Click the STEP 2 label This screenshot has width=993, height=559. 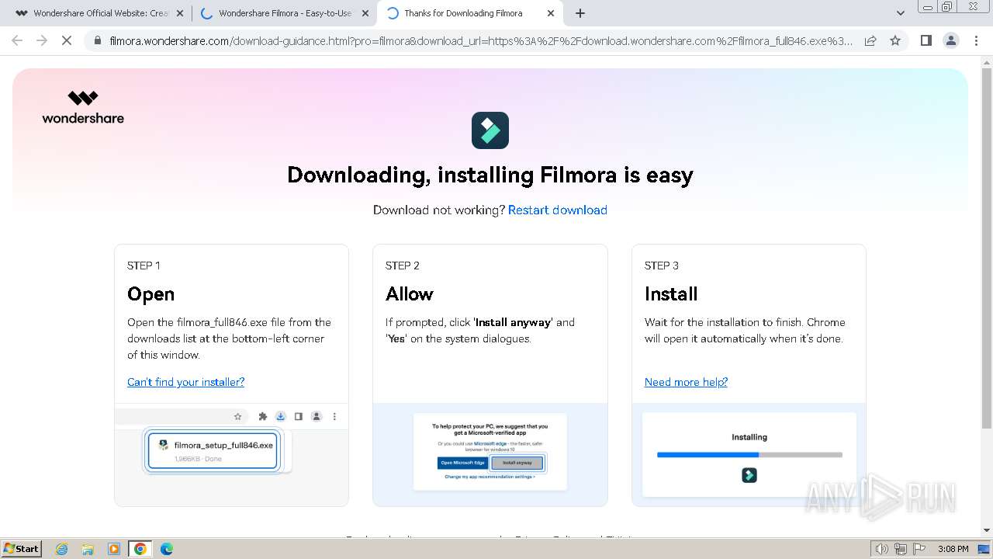(403, 266)
